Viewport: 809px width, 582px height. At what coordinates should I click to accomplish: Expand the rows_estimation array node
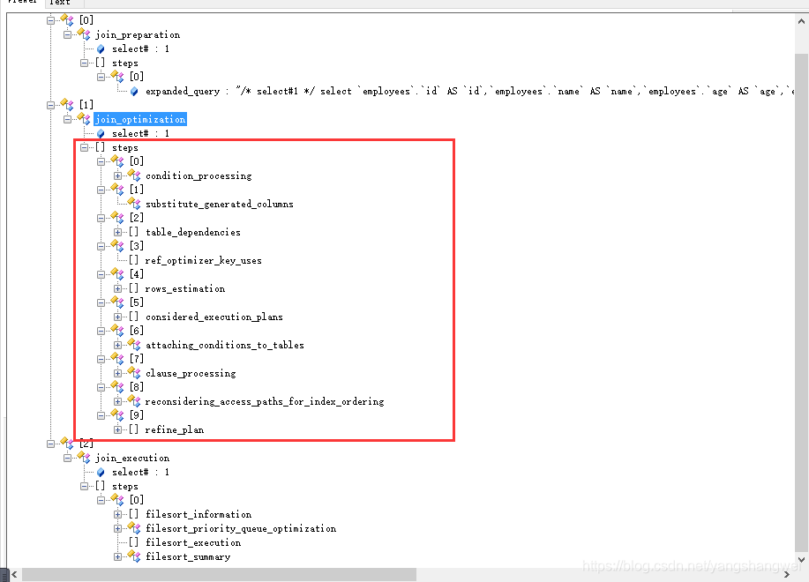click(x=118, y=288)
